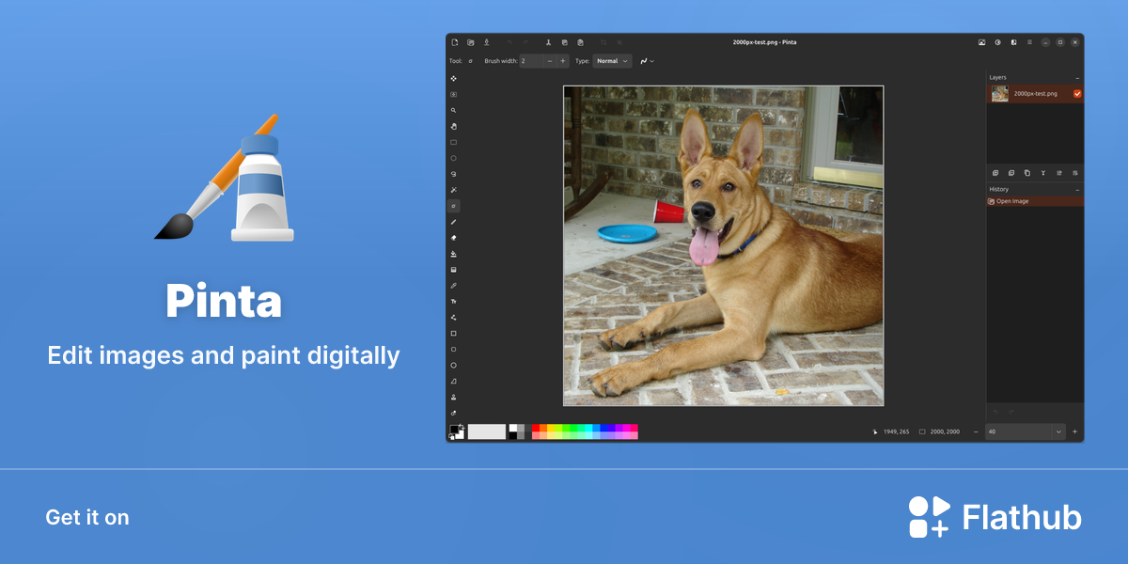Open the antialiasing options dropdown
The image size is (1128, 564).
coord(647,61)
